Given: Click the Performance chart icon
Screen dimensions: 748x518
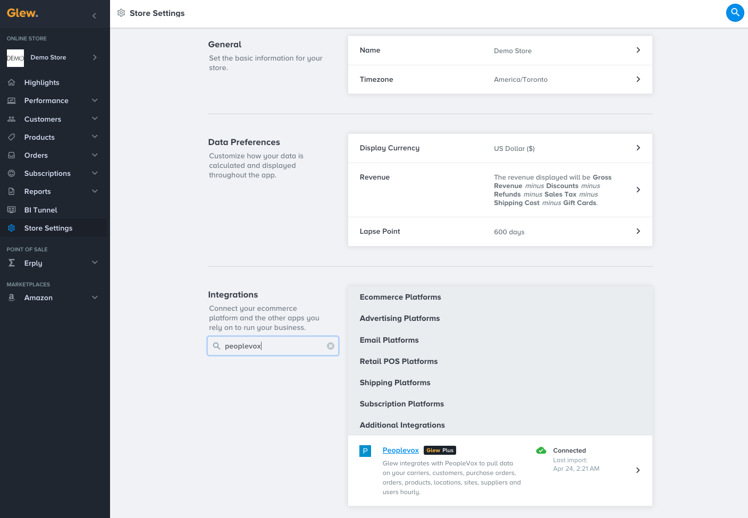Looking at the screenshot, I should (12, 100).
